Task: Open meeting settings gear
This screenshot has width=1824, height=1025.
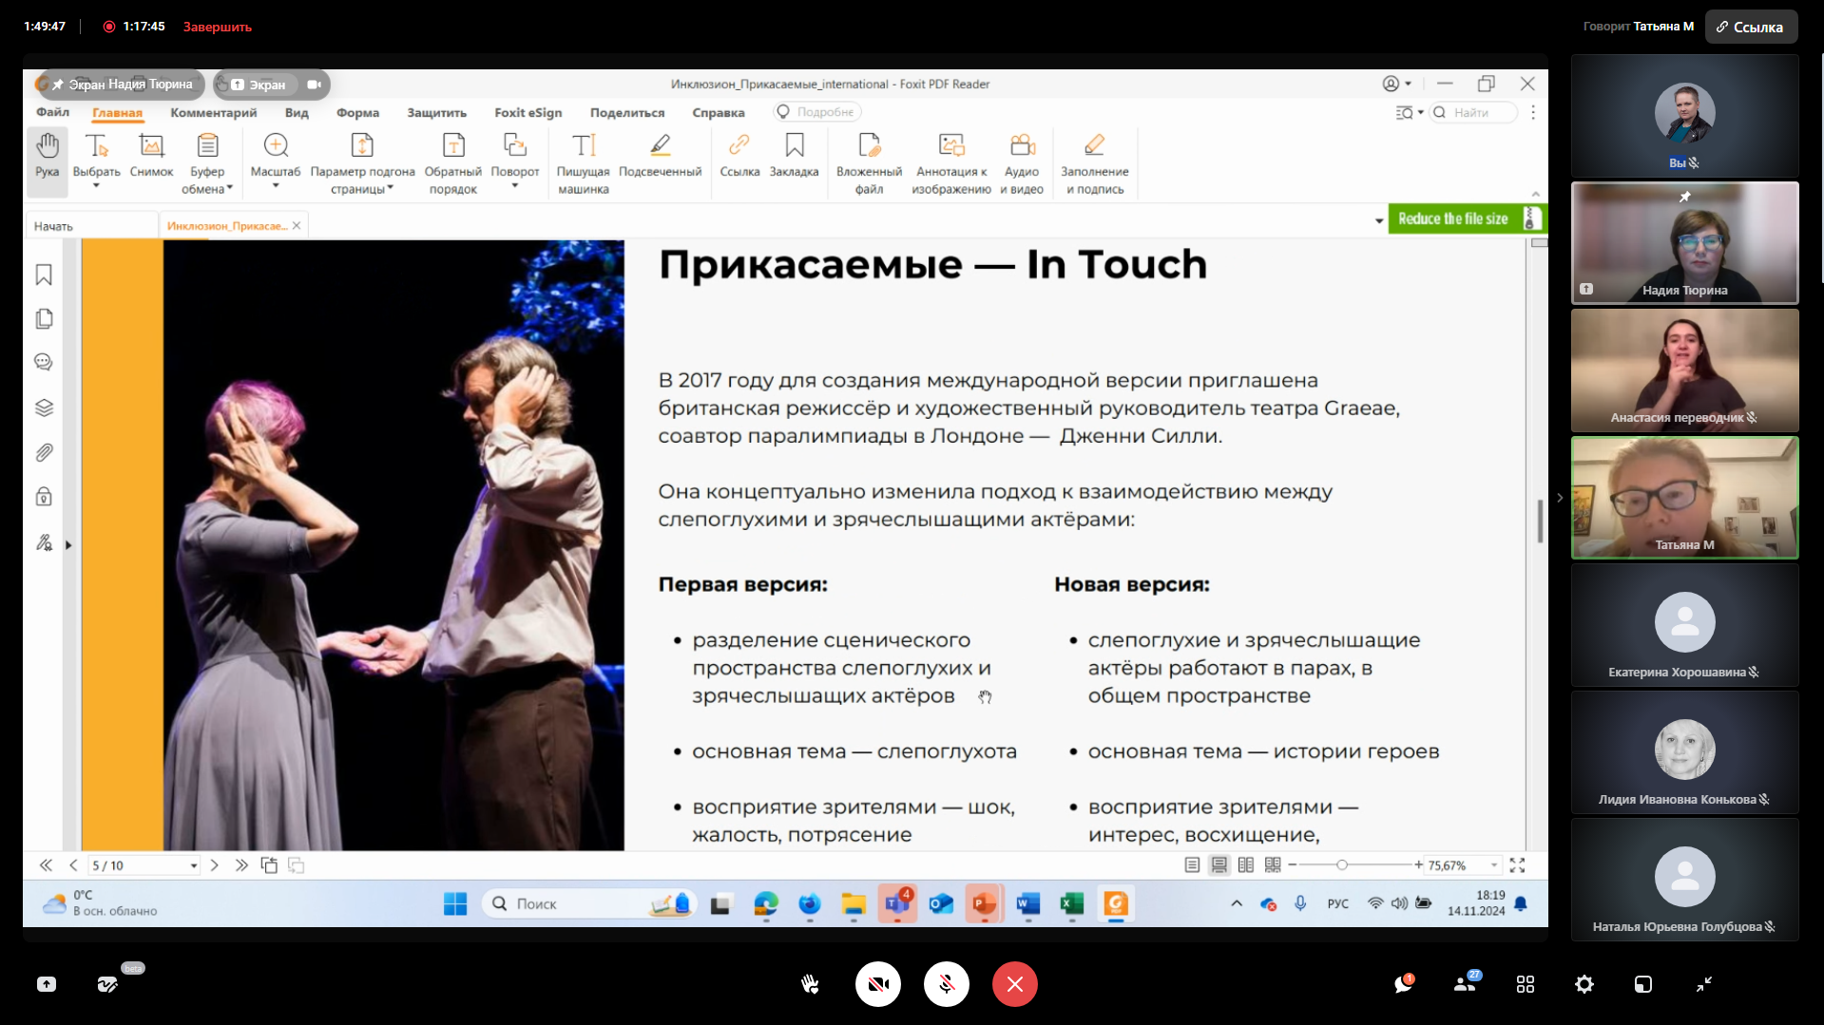Action: tap(1584, 984)
